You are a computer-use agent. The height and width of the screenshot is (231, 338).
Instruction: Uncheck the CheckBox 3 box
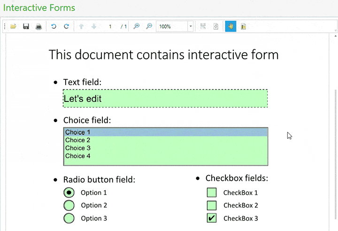pos(212,218)
